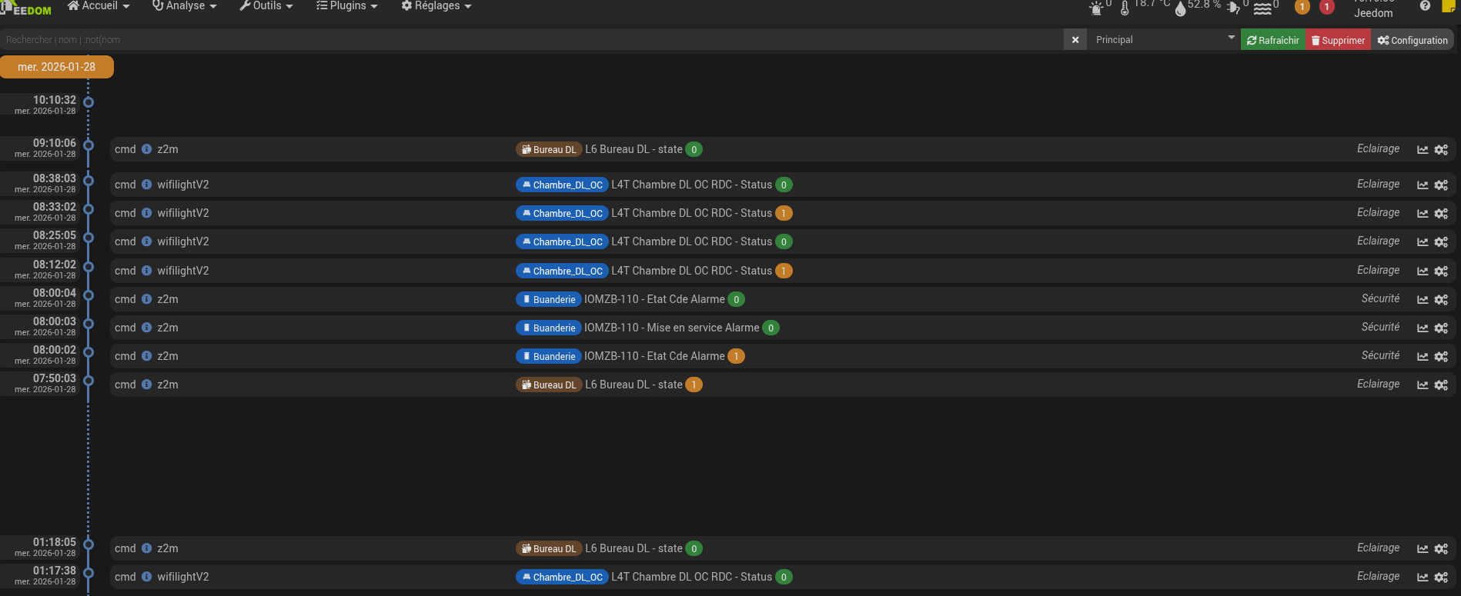Viewport: 1461px width, 596px height.
Task: View history chart for 08:12:02 row
Action: tap(1423, 271)
